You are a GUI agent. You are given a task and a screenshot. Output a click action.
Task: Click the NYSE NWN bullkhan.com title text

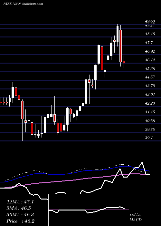23,4
